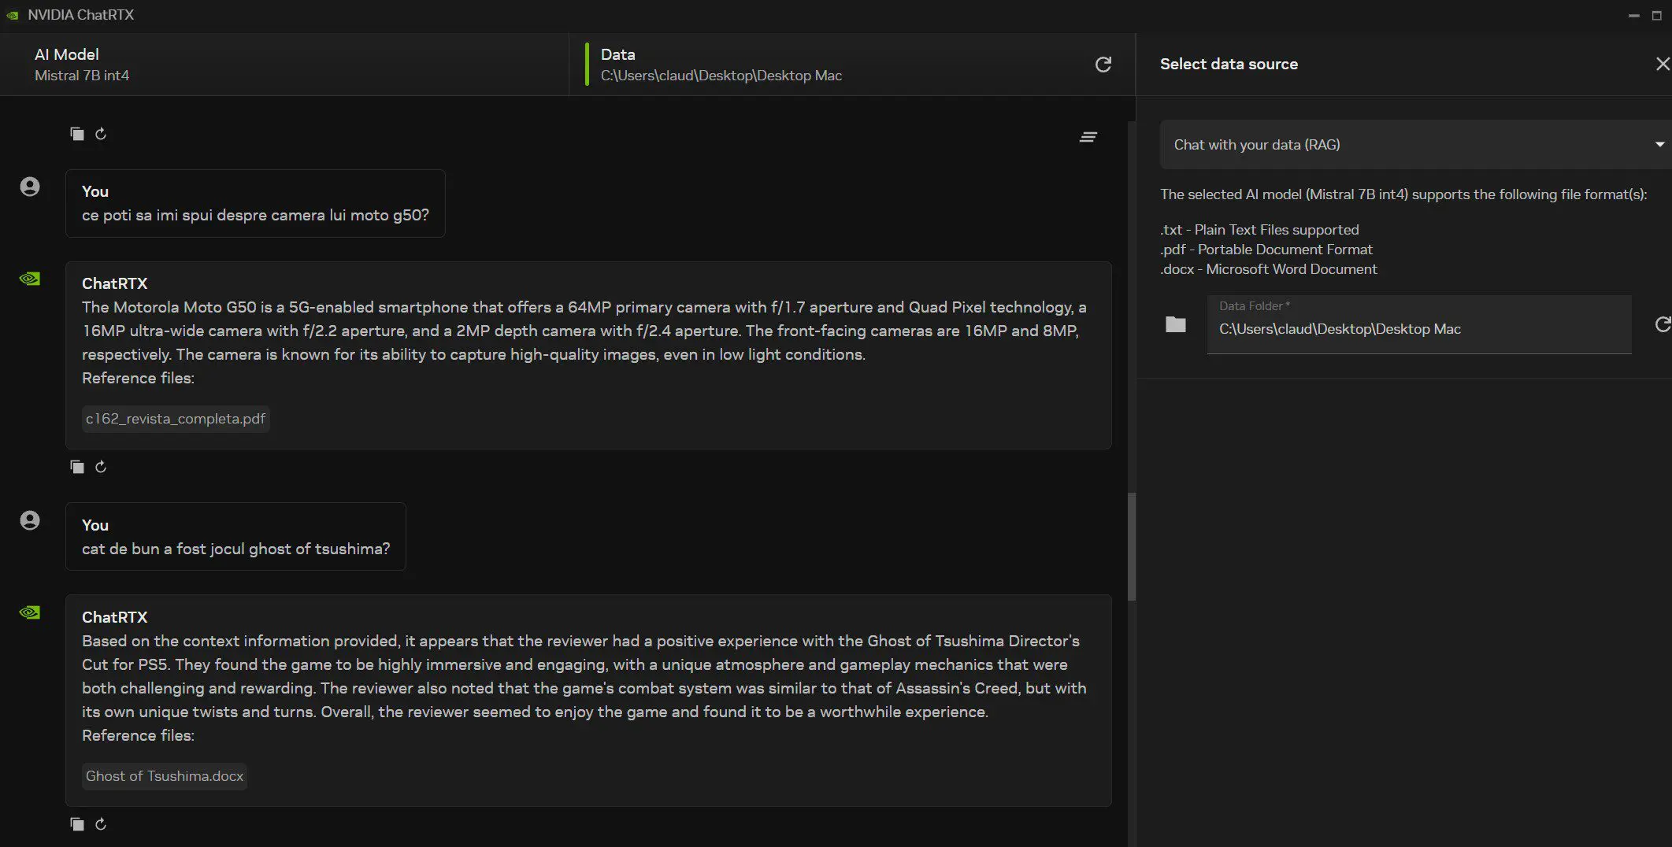Copy the response above the first question
Viewport: 1672px width, 847px height.
[77, 134]
